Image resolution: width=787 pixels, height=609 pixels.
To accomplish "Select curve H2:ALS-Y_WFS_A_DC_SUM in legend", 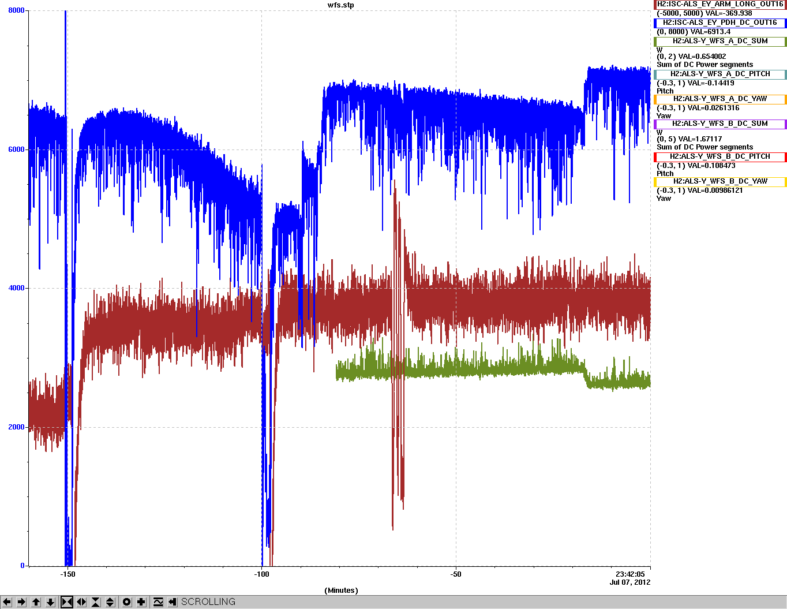I will tap(720, 41).
